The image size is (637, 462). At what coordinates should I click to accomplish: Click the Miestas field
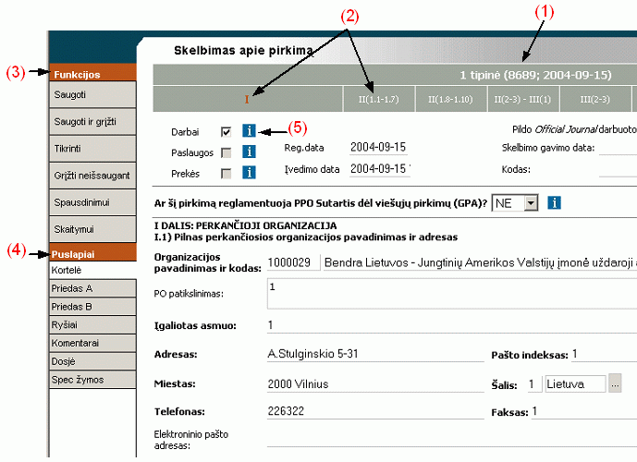point(375,384)
